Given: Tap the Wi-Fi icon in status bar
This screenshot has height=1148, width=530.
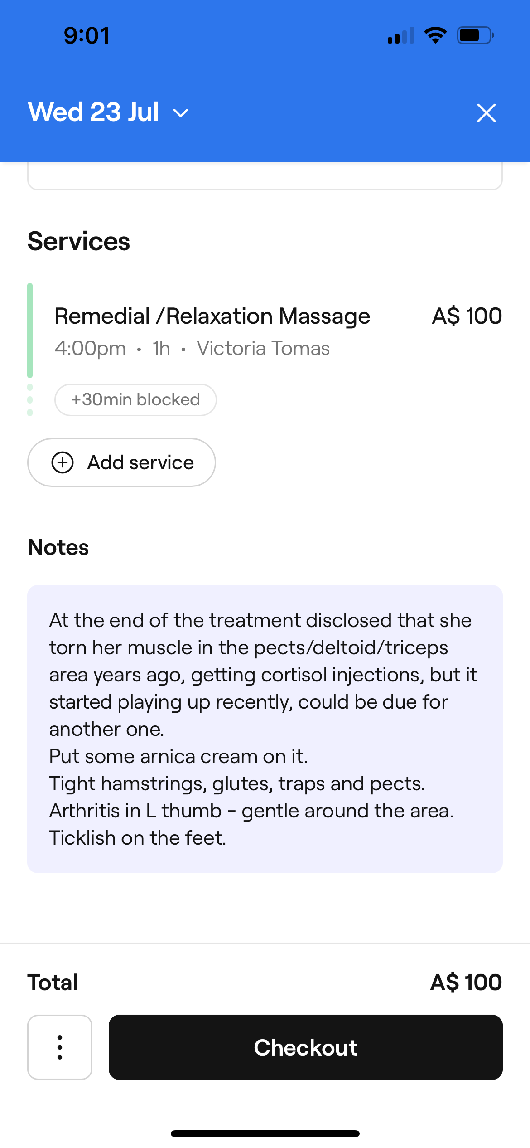Looking at the screenshot, I should (435, 35).
